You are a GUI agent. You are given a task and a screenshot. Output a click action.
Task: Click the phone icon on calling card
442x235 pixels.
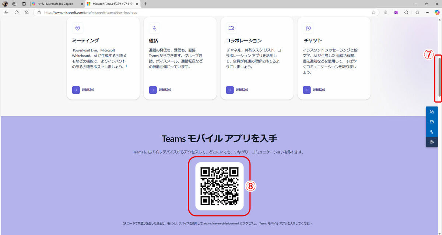154,28
